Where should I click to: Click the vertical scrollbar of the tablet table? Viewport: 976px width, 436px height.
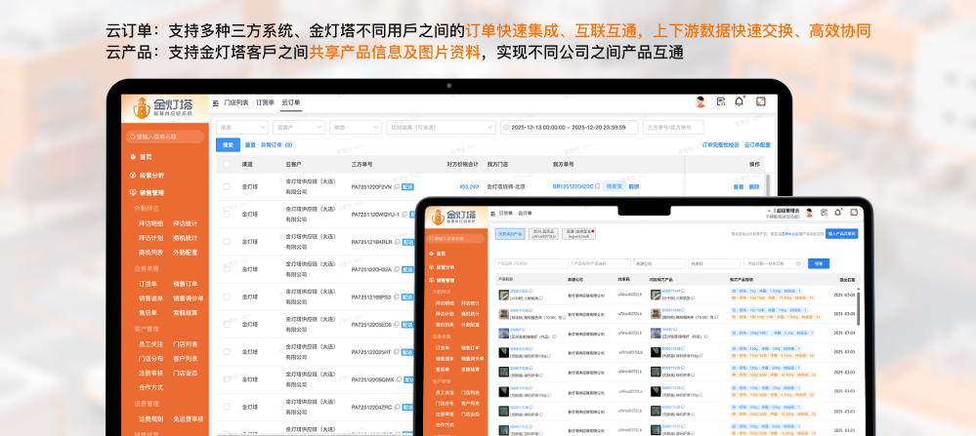tap(860, 307)
